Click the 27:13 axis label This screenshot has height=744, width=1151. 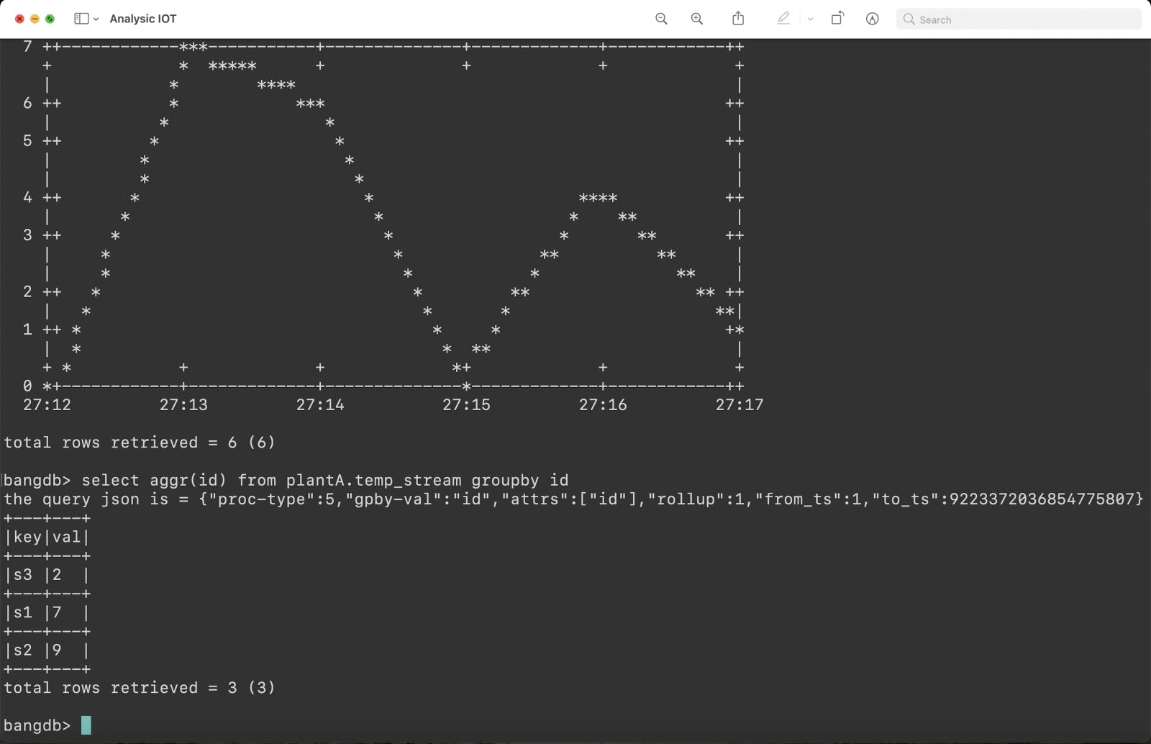[x=183, y=405]
